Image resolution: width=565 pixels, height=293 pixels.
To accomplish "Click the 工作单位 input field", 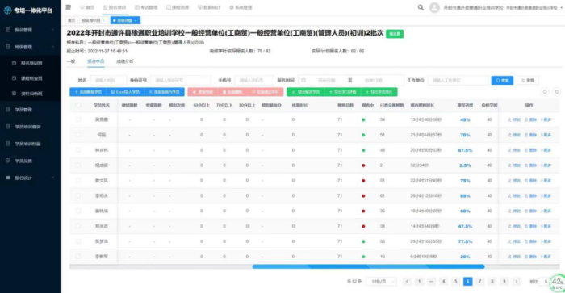I will click(458, 81).
